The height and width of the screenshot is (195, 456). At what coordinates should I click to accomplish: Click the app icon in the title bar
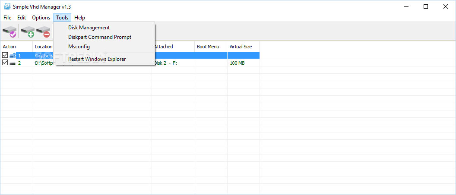pos(6,6)
